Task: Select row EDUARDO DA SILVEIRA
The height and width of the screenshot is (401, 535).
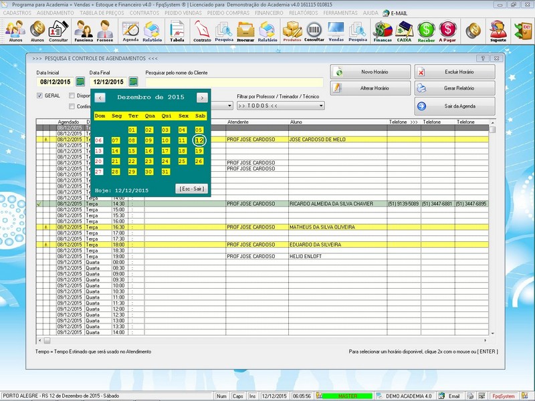Action: pos(262,245)
